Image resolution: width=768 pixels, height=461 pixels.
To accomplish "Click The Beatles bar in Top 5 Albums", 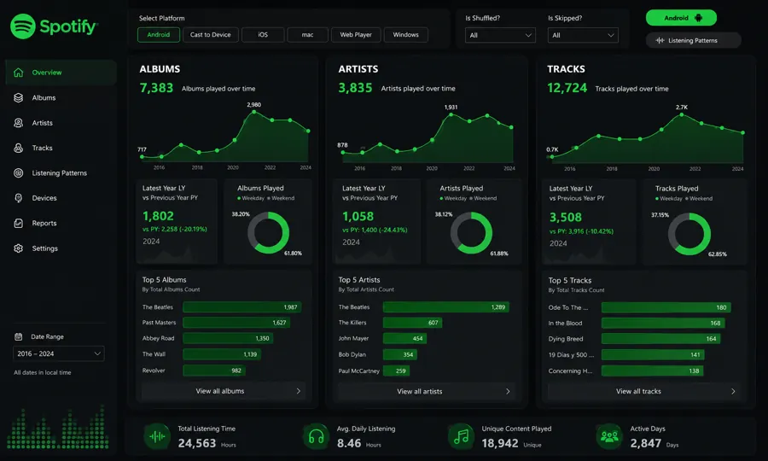I will point(242,307).
